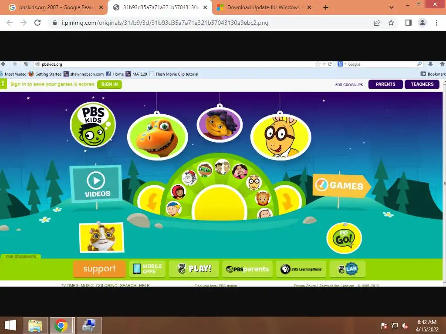Open the hamster with glasses photo
The image size is (446, 334).
(102, 238)
